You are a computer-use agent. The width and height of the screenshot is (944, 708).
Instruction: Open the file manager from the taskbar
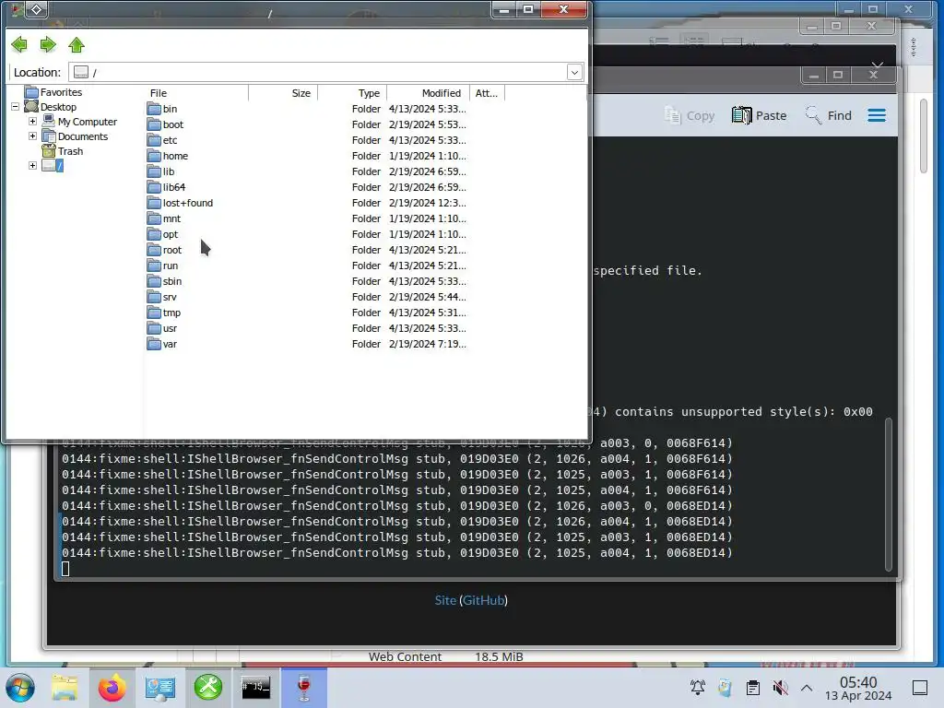point(65,688)
